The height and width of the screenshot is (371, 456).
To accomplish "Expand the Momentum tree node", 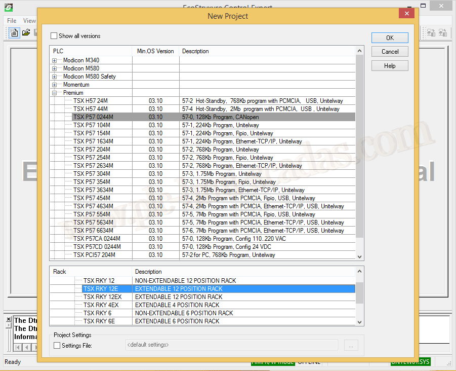I will click(55, 85).
